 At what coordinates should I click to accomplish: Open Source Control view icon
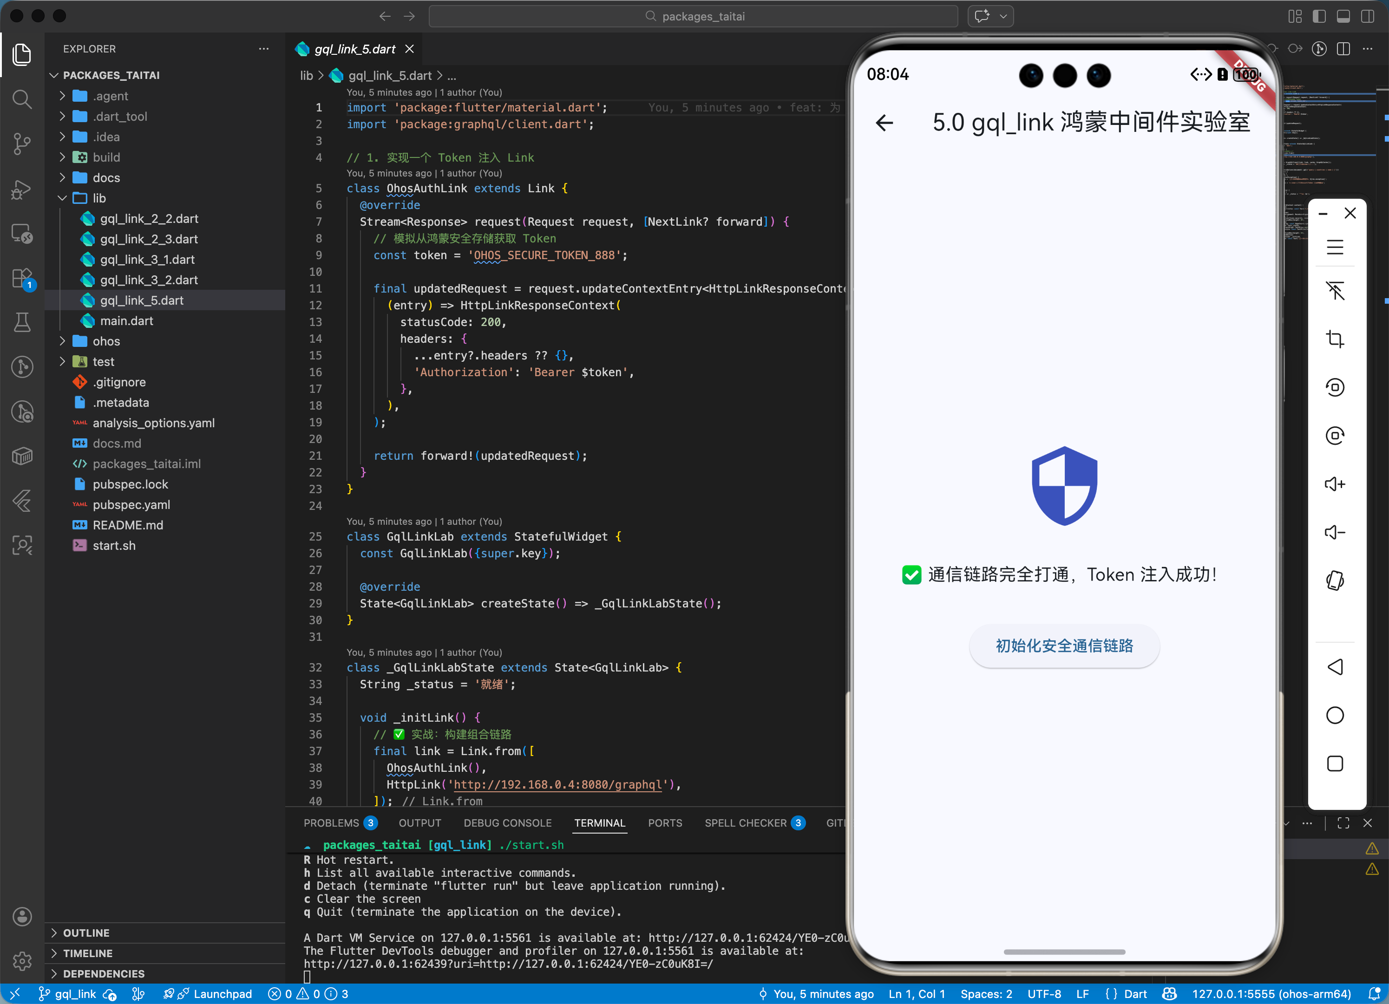22,144
